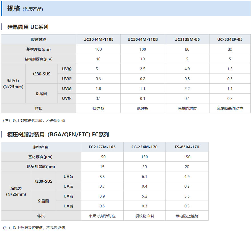
Task: Select the 金属膜晶圆对应 feature cell
Action: point(230,108)
